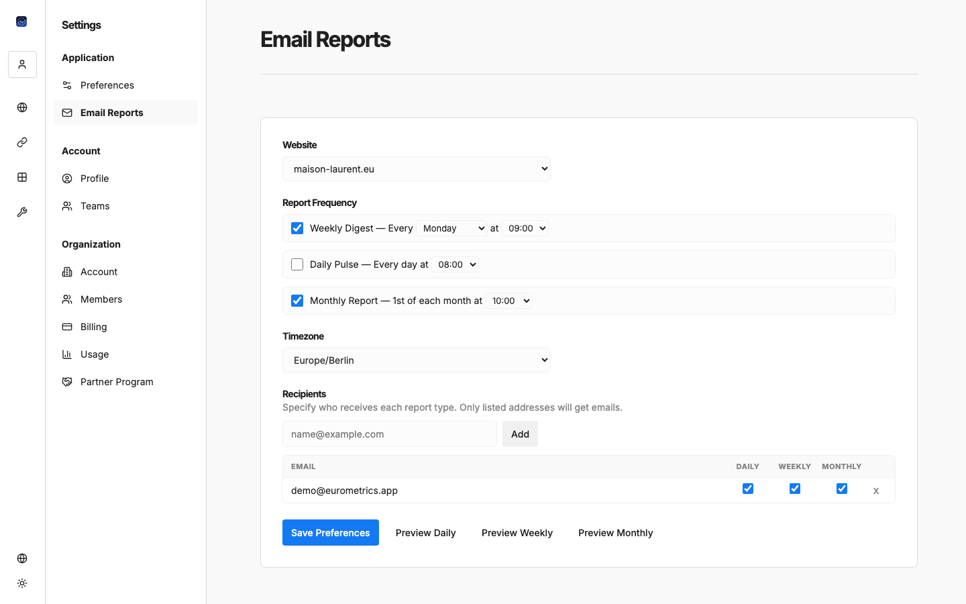Click the Preferences sliders icon
Viewport: 966px width, 604px height.
[67, 85]
